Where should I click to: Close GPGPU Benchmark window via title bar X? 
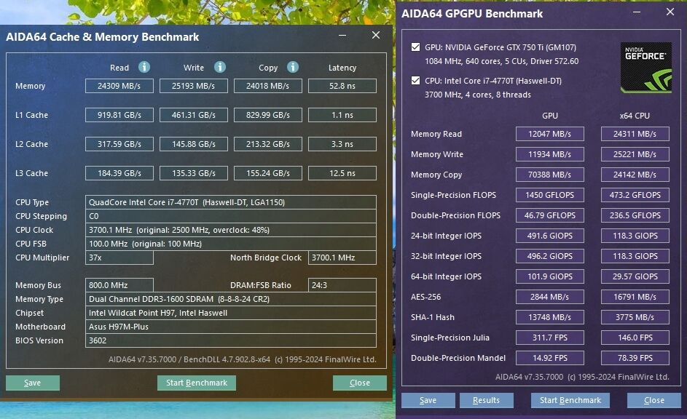tap(670, 12)
